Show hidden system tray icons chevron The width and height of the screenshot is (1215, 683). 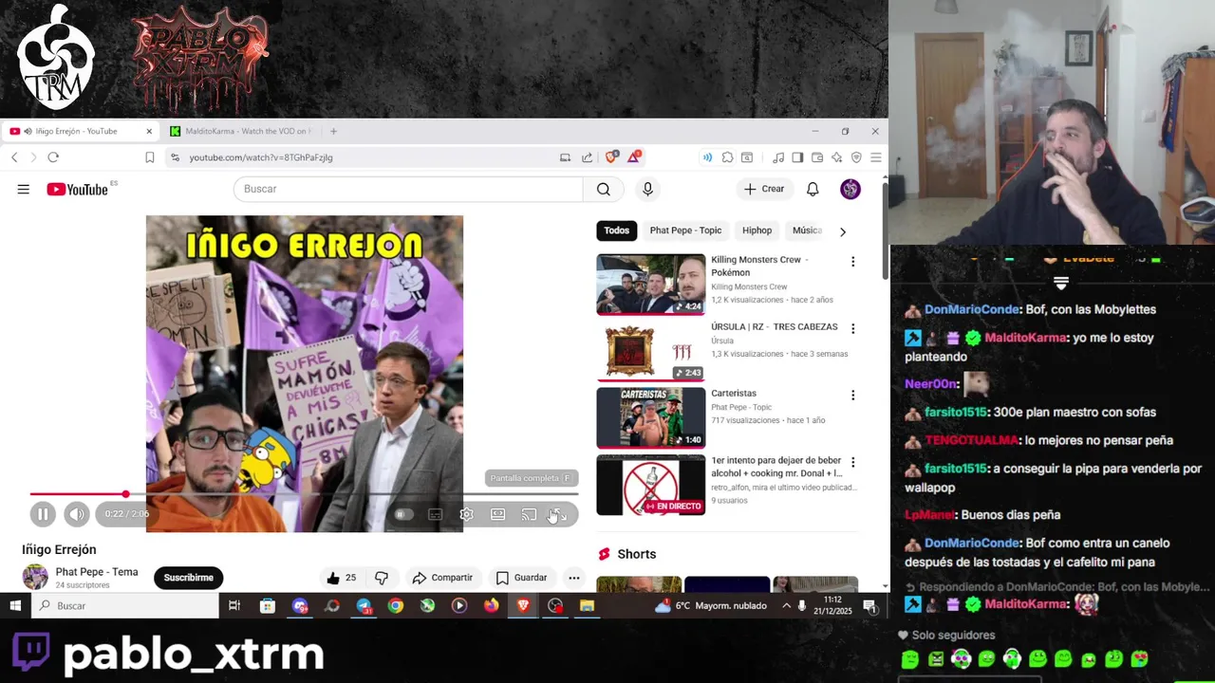point(786,605)
